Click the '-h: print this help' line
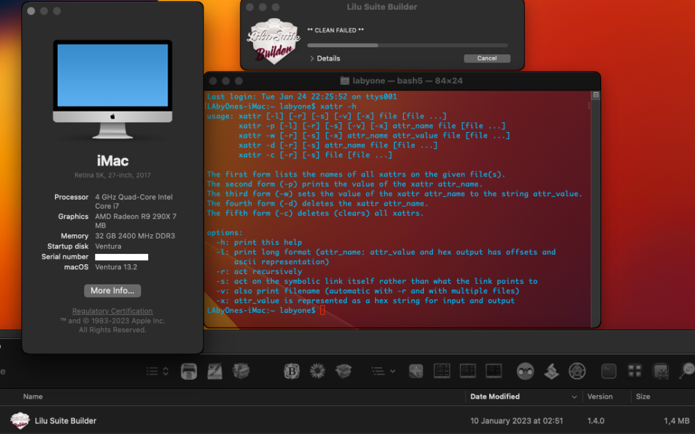This screenshot has width=695, height=434. click(x=259, y=242)
